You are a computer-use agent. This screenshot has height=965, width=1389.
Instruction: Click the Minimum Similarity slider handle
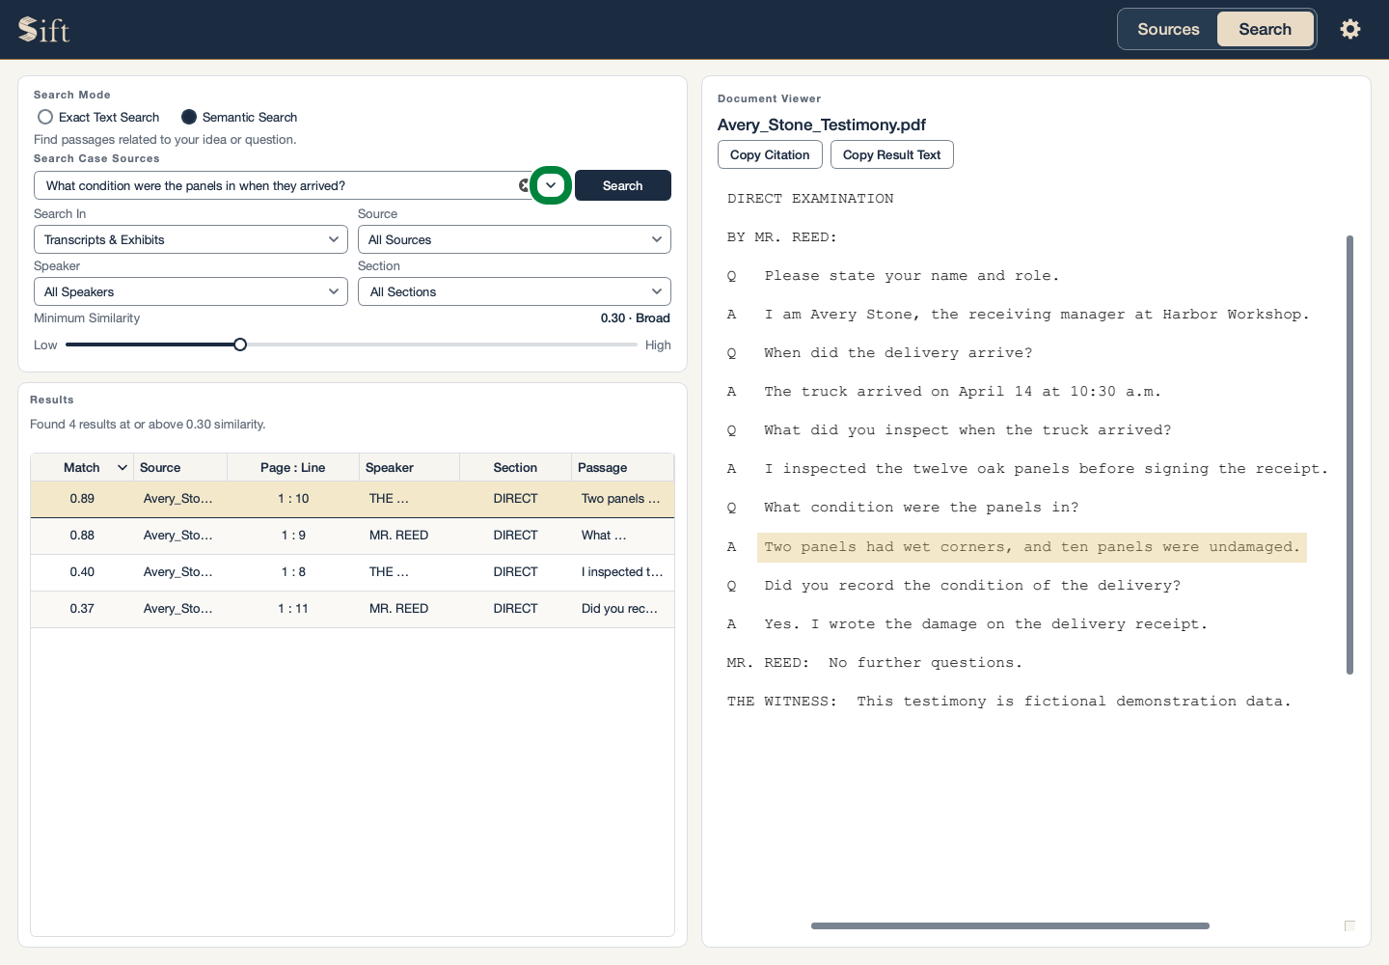pyautogui.click(x=240, y=345)
